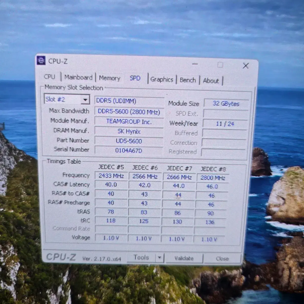Select the serial number 0104A67D
Image resolution: width=304 pixels, height=304 pixels.
pos(129,150)
